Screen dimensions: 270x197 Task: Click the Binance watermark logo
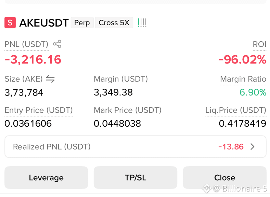click(207, 188)
